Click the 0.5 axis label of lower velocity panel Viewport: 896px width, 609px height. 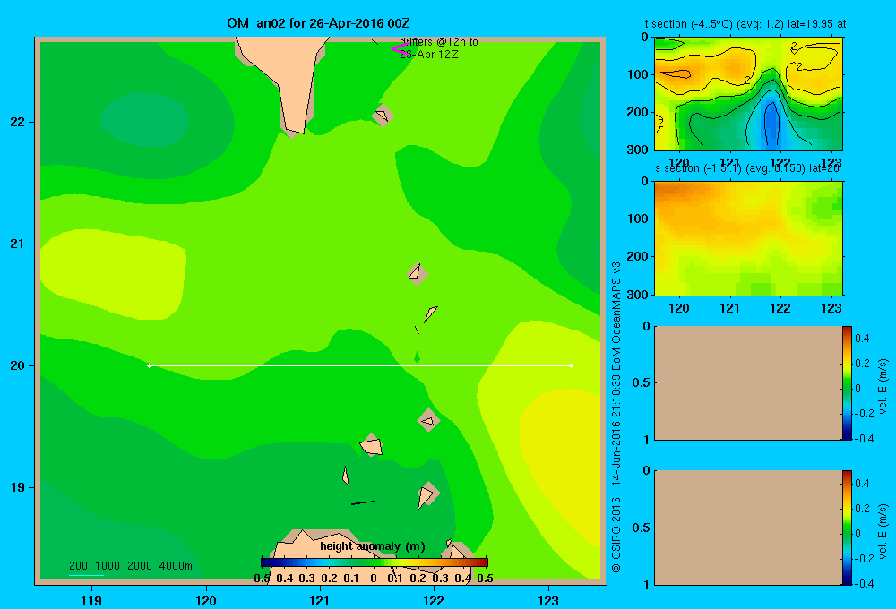(x=642, y=528)
